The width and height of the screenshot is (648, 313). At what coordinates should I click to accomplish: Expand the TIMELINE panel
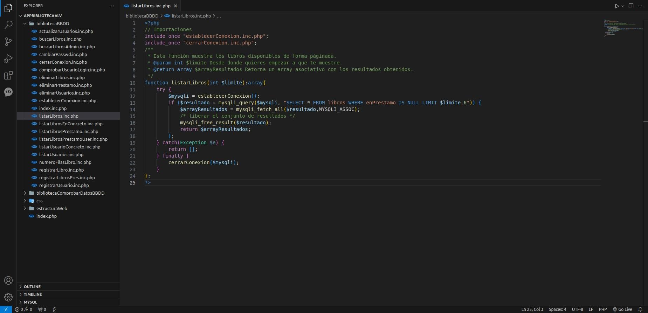tap(68, 294)
